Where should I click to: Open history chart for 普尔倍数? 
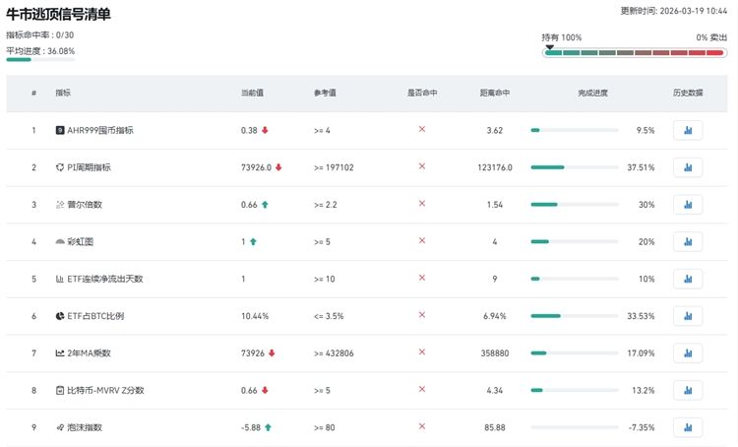tap(688, 205)
